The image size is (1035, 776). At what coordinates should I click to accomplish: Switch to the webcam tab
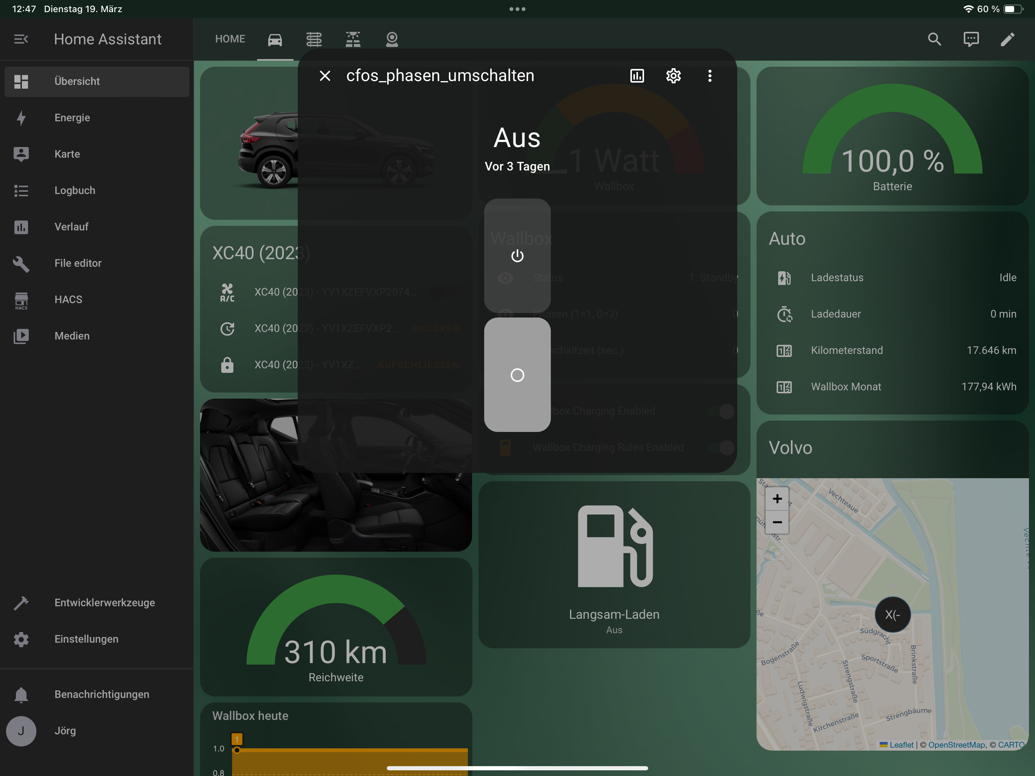pyautogui.click(x=392, y=40)
